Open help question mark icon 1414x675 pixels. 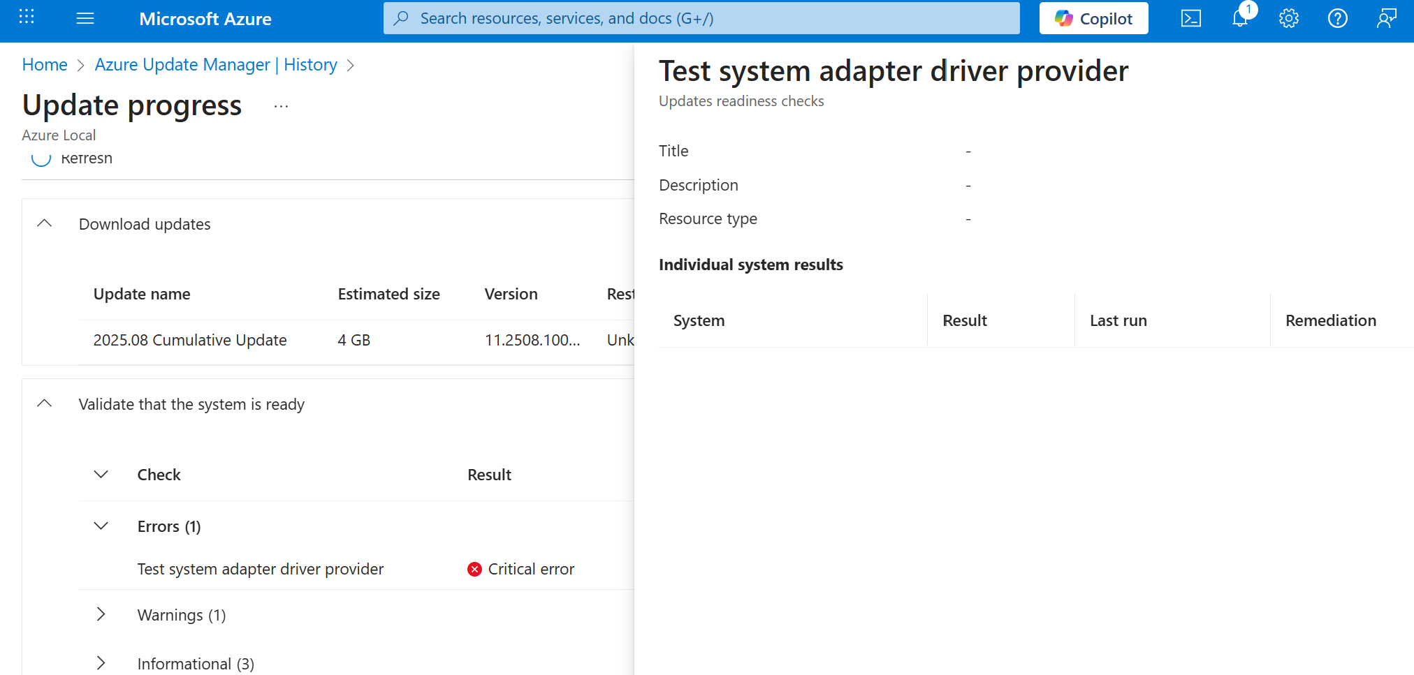[x=1338, y=18]
